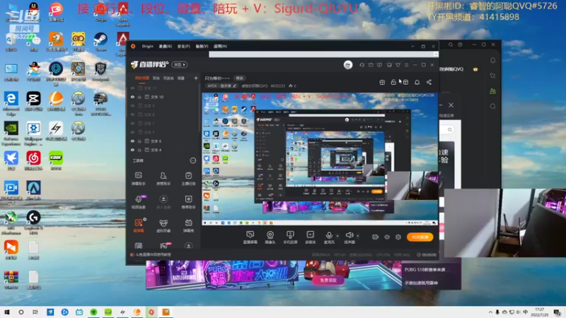Viewport: 566px width, 318px height.
Task: Open the Origin 检视(V) menu
Action: (202, 46)
